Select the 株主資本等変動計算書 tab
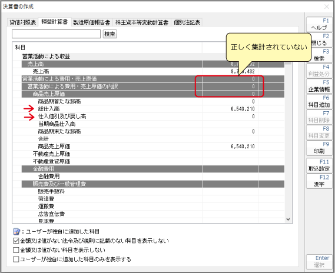 point(142,22)
